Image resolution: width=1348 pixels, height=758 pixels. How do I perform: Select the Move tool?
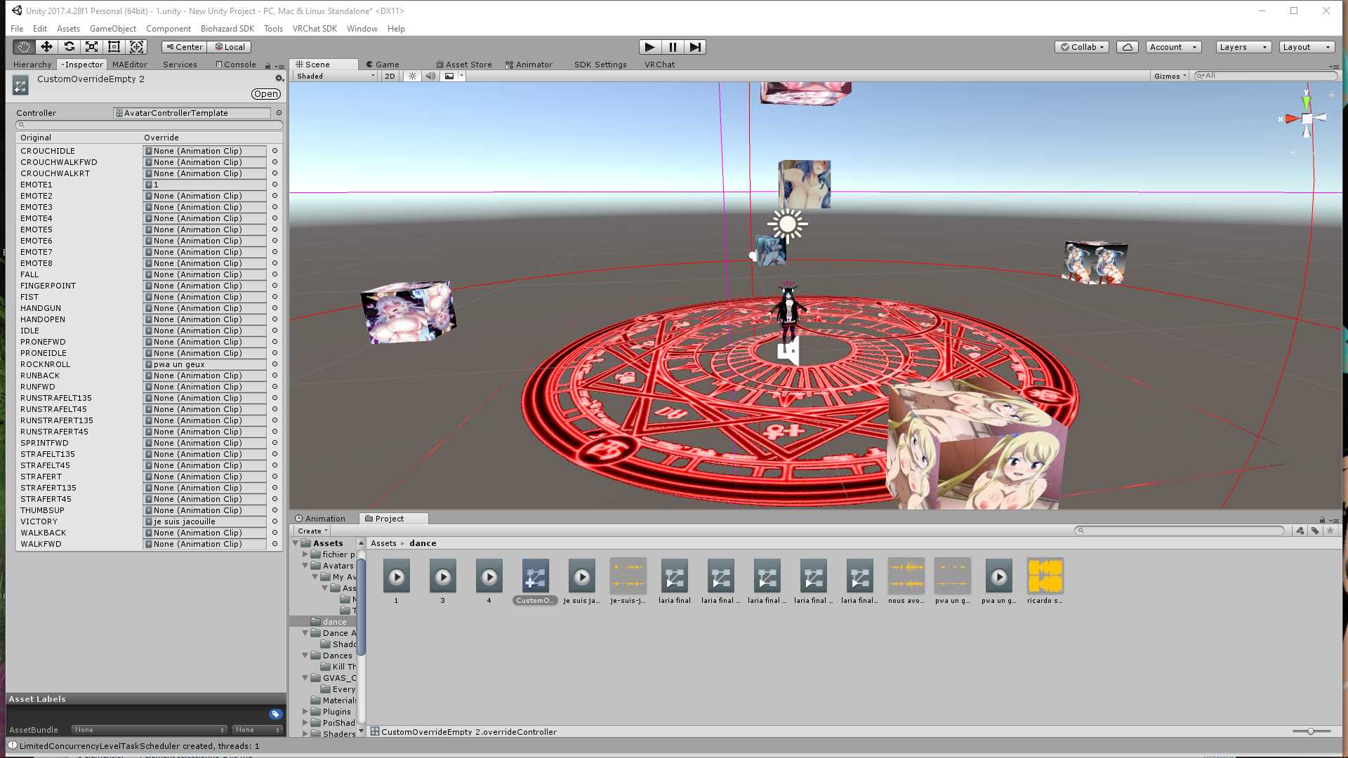pyautogui.click(x=46, y=47)
